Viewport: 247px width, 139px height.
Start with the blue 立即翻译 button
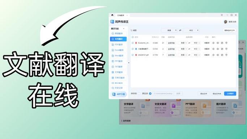230,94
